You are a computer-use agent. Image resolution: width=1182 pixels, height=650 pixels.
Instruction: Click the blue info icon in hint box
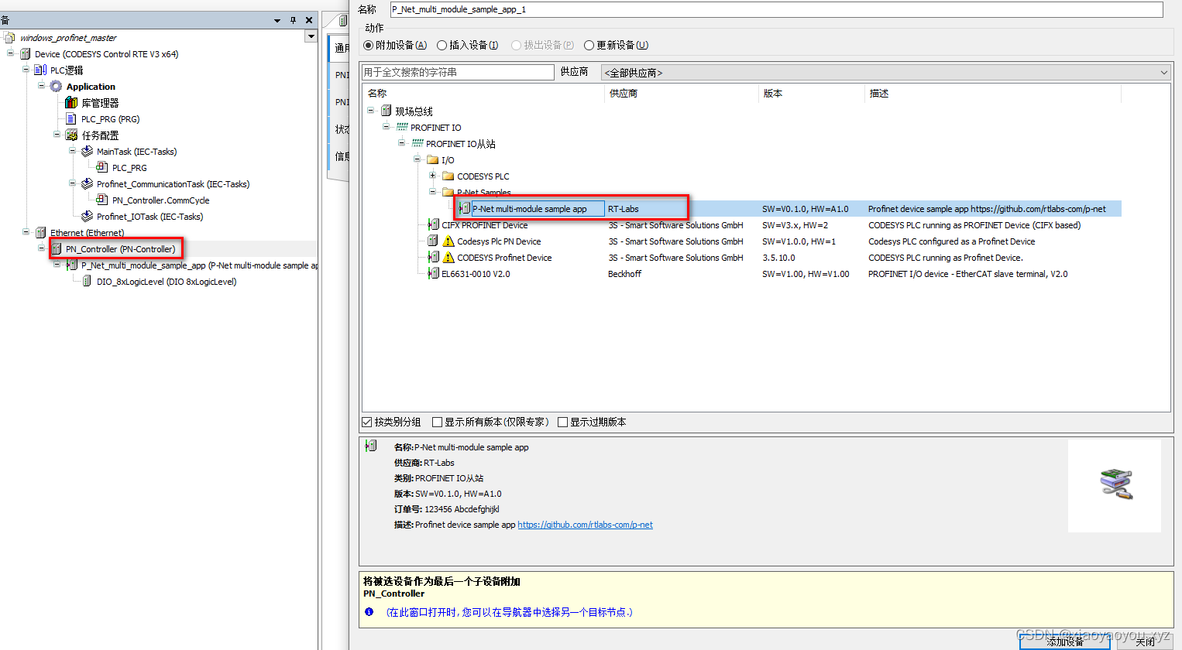(369, 612)
